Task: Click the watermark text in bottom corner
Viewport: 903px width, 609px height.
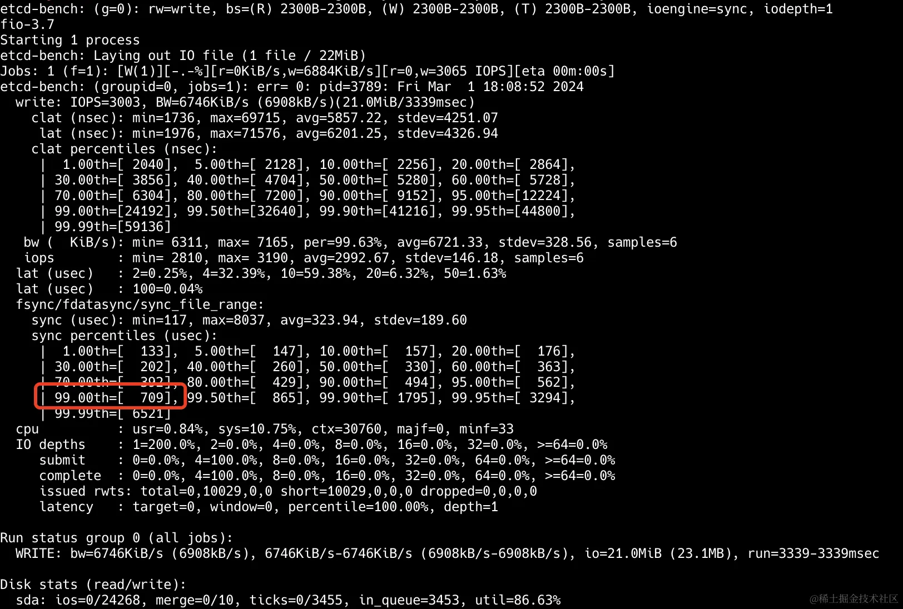Action: (x=854, y=598)
